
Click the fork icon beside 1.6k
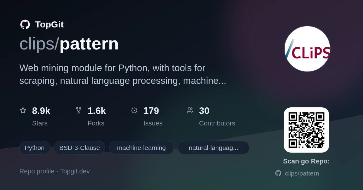pyautogui.click(x=79, y=110)
